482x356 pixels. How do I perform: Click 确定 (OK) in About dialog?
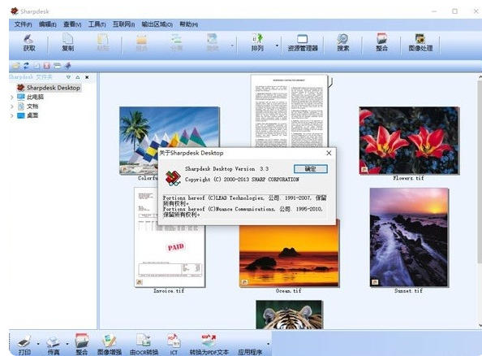(x=311, y=168)
